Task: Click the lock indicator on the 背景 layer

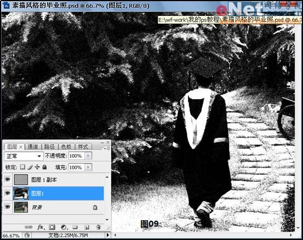Action: pyautogui.click(x=95, y=207)
